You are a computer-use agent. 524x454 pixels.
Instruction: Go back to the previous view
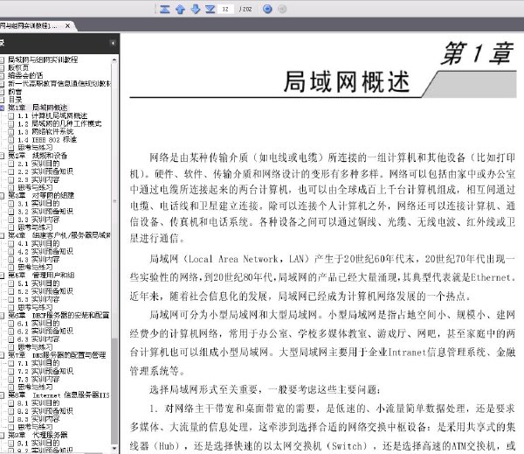point(267,9)
